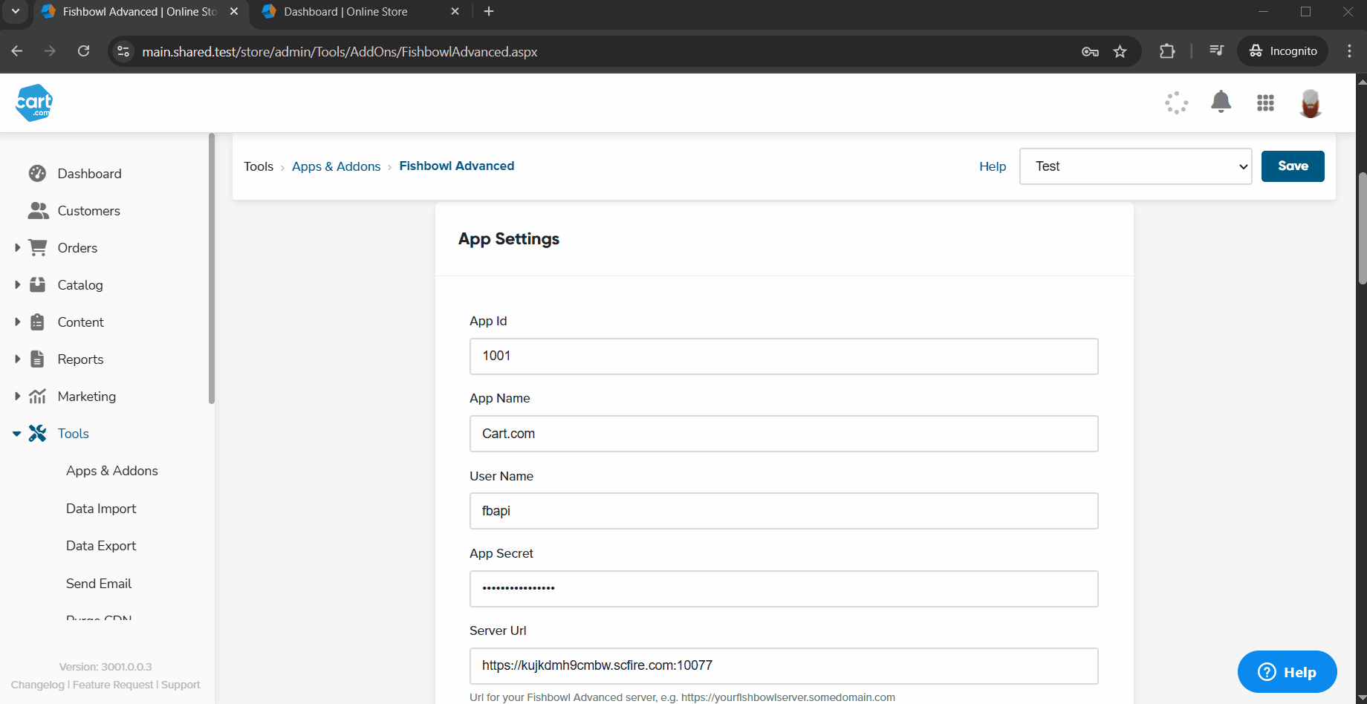
Task: Open the saved passwords key icon
Action: (x=1090, y=51)
